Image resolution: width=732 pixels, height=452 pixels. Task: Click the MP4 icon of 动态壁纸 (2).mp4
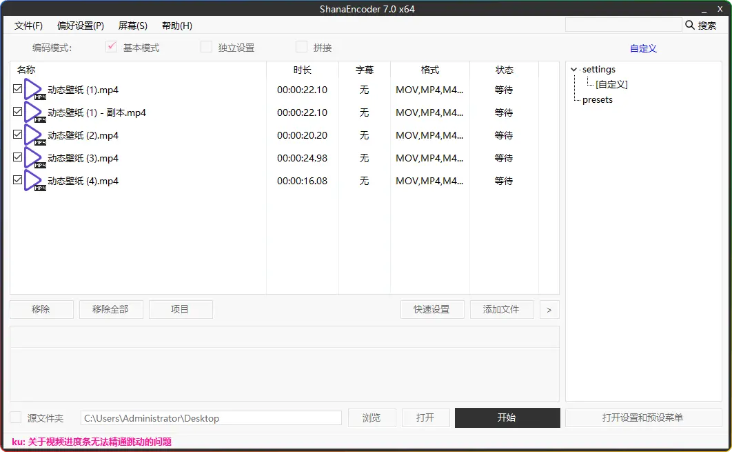[x=34, y=135]
